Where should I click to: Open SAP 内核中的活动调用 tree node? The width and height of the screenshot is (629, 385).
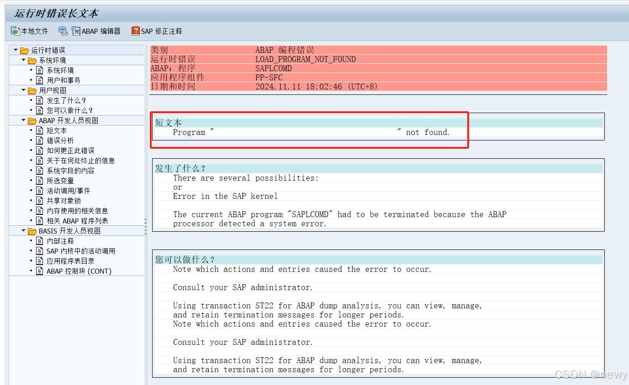[81, 251]
